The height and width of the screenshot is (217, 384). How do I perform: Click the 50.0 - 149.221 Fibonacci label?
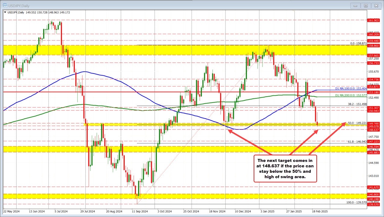[358, 123]
